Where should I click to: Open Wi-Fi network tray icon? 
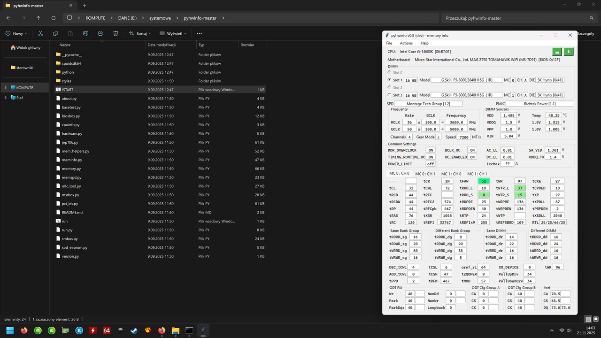pyautogui.click(x=562, y=330)
